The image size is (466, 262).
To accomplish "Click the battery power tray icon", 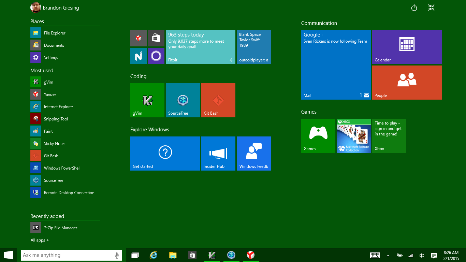I will click(x=400, y=255).
